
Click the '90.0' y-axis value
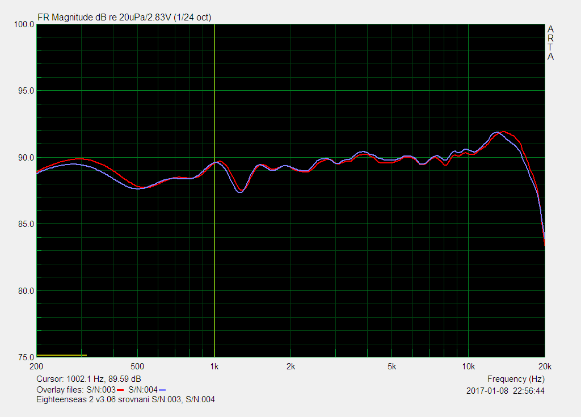26,158
